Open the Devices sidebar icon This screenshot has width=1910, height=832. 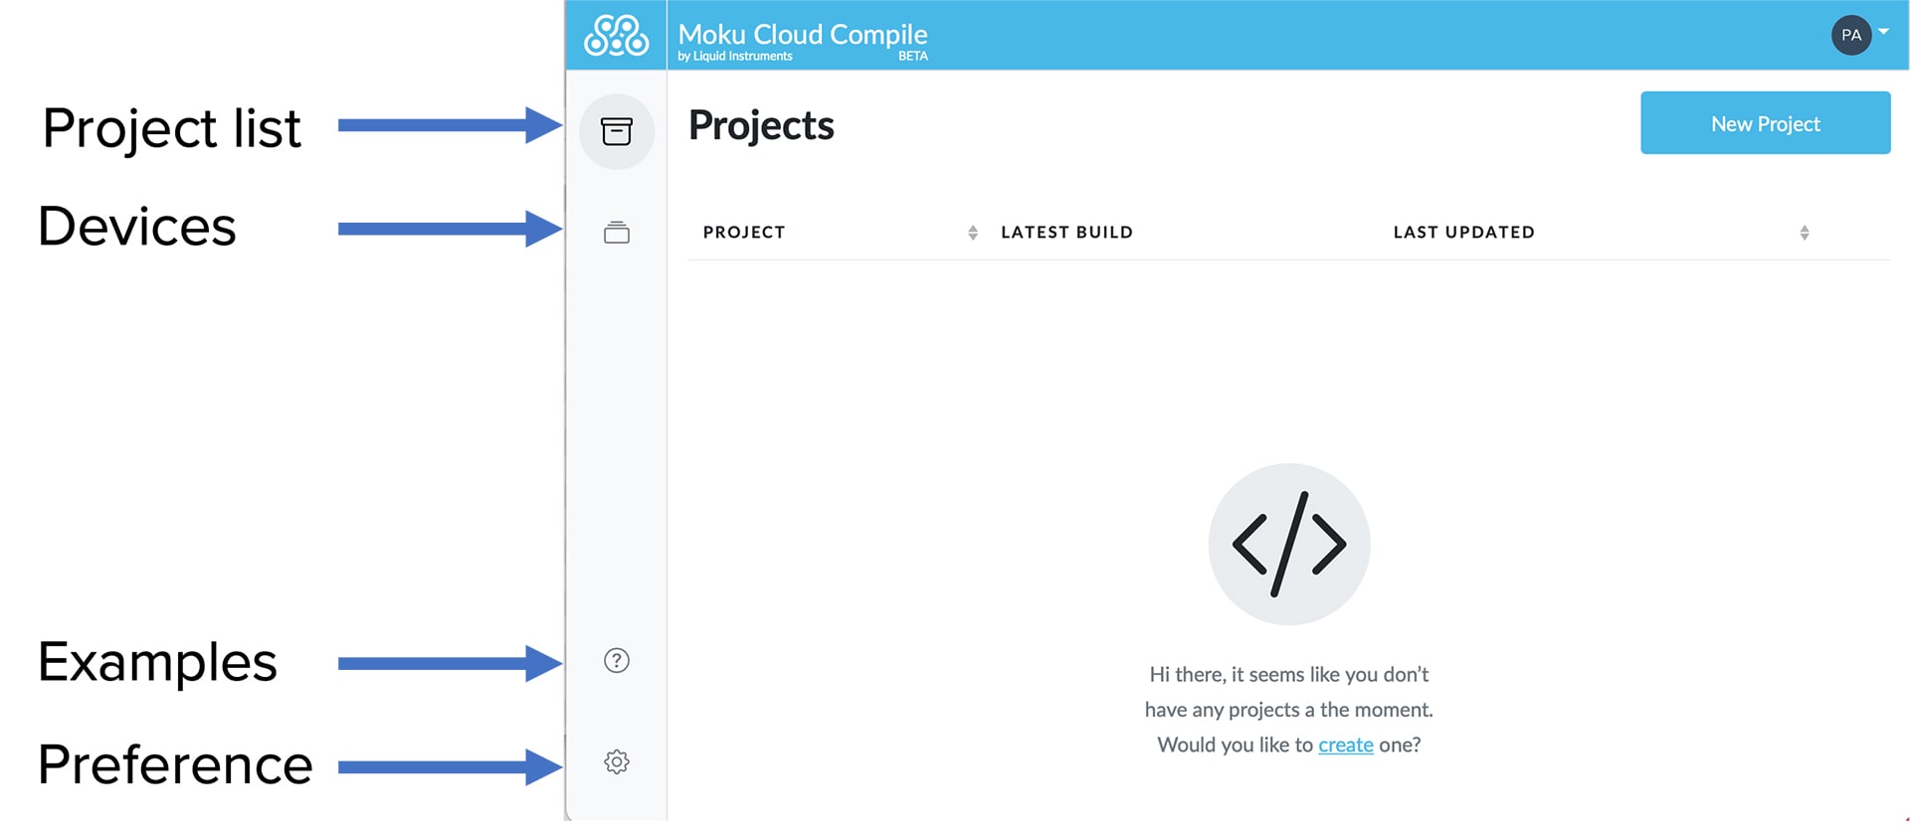616,233
